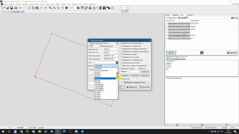Screen dimensions: 239x134
Task: Enable the forbid parameter editing checkbox
Action: [x=121, y=52]
